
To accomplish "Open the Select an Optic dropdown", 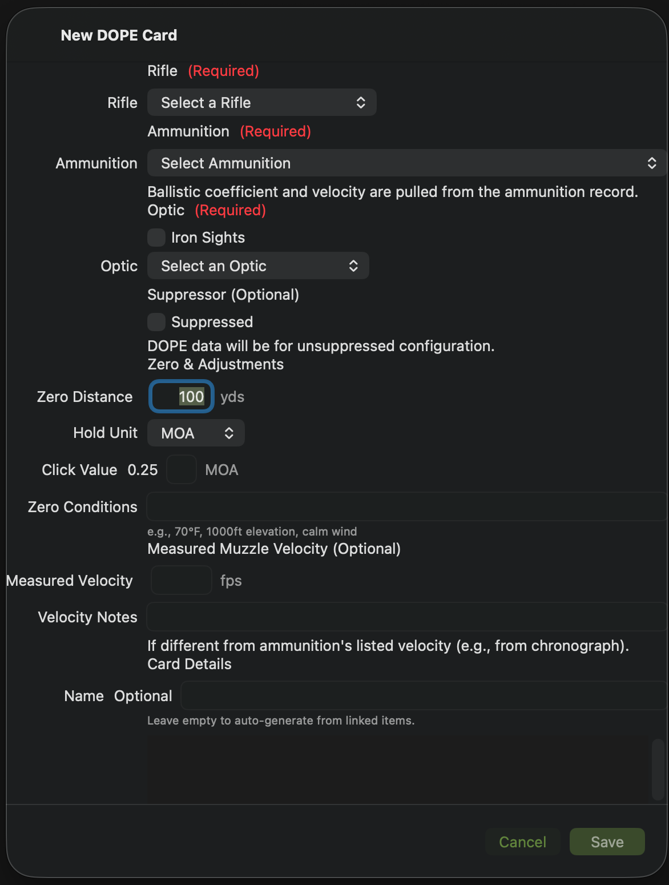I will (x=257, y=265).
